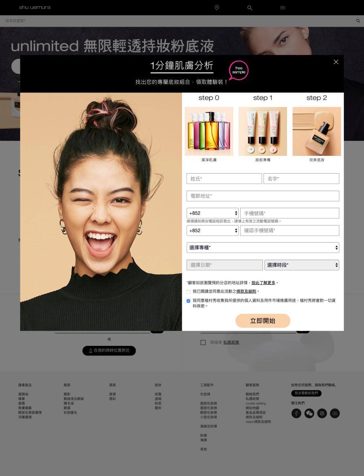Click the 姓氏 input field
Image resolution: width=364 pixels, height=476 pixels.
(224, 178)
